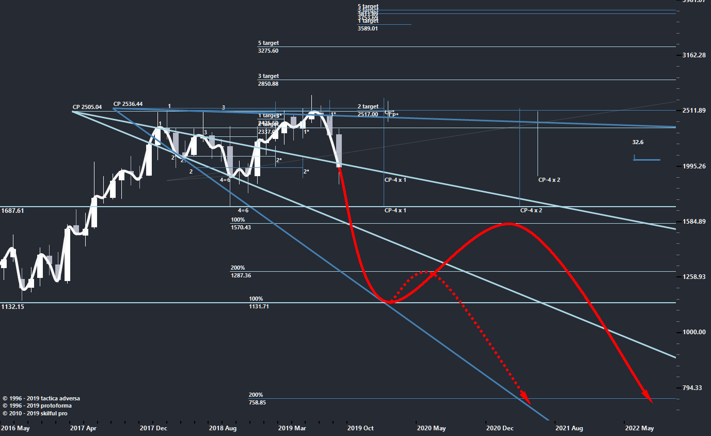Click the 100% 1570.43 extension label
This screenshot has width=711, height=436.
(x=241, y=224)
